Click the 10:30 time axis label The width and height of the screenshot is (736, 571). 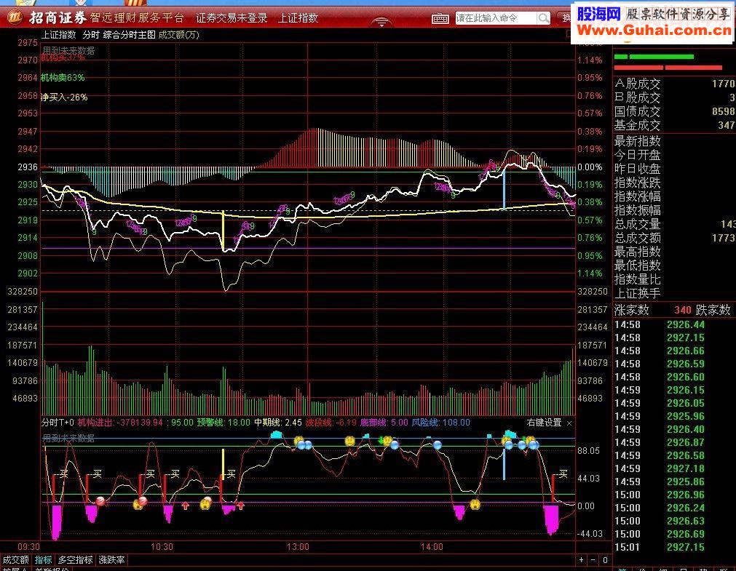pos(162,546)
